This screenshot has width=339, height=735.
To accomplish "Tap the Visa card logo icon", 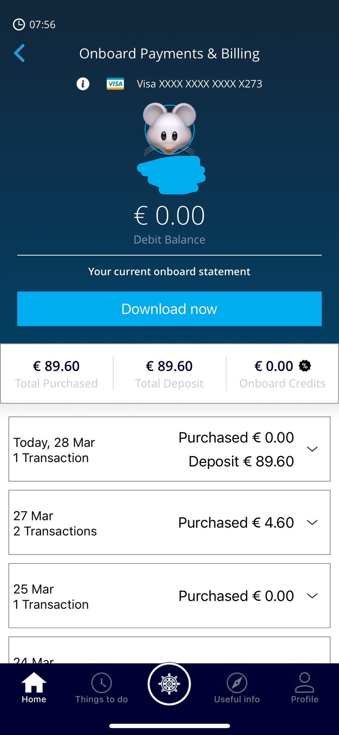I will 115,83.
